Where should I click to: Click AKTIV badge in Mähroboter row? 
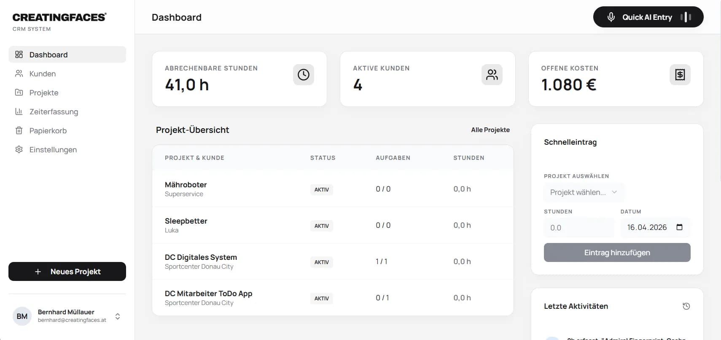coord(322,189)
